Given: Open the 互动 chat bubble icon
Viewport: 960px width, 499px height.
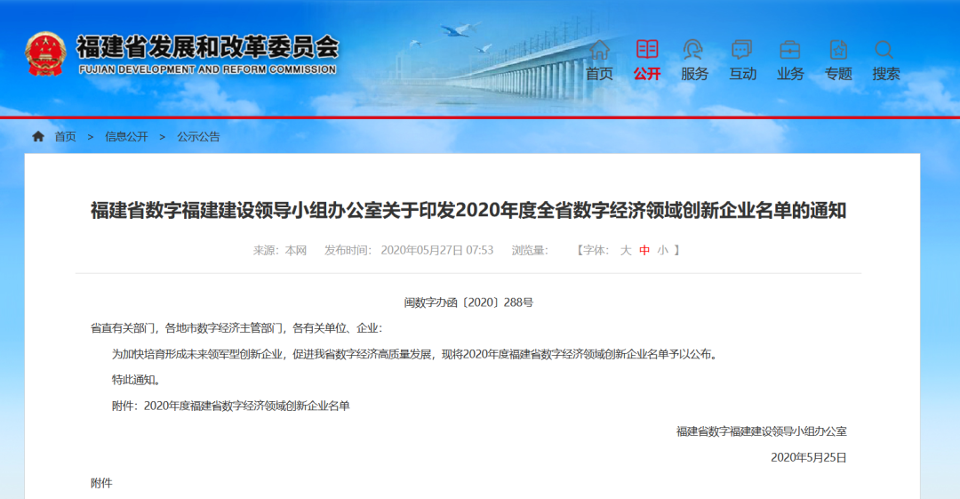Looking at the screenshot, I should tap(742, 50).
